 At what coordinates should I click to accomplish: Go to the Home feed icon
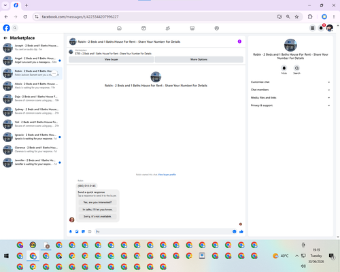119,28
